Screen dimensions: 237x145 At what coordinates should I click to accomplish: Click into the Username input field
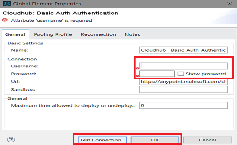183,66
